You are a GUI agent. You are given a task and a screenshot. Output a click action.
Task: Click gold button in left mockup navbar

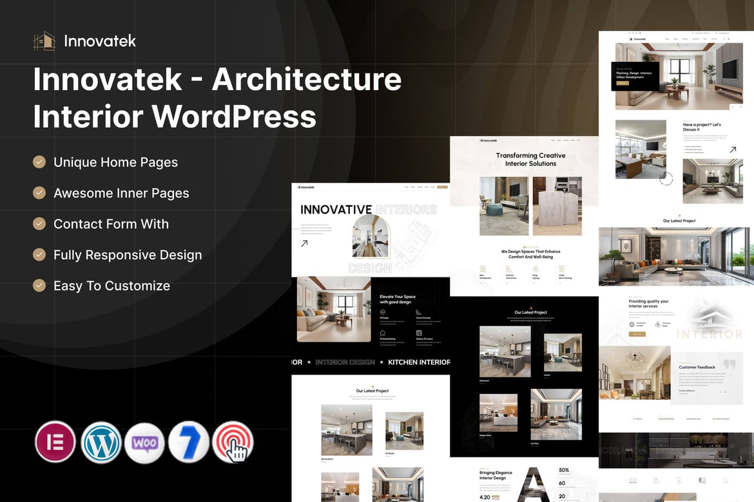pos(442,187)
